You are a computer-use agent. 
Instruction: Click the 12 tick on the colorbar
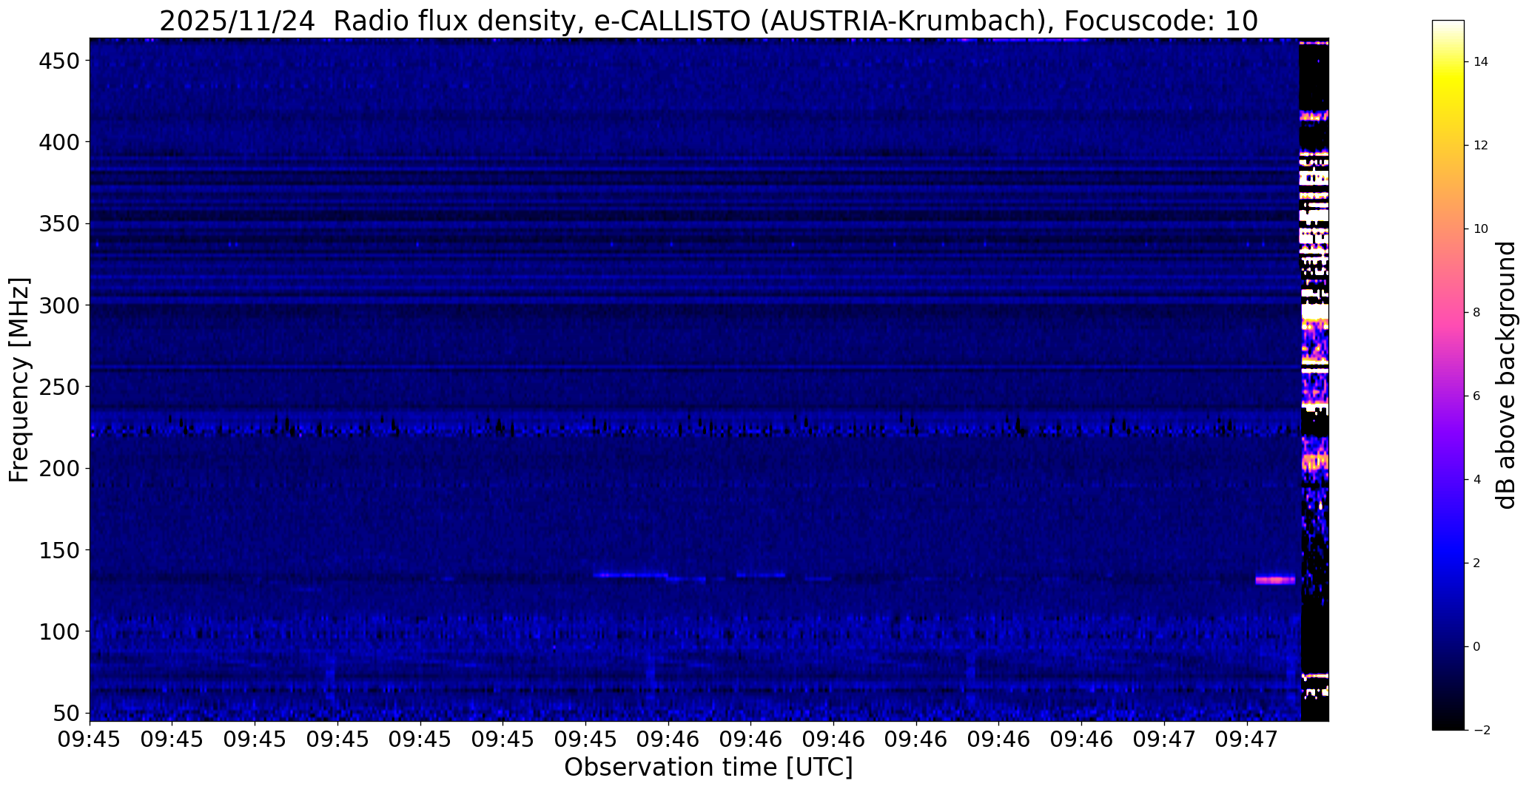1481,146
